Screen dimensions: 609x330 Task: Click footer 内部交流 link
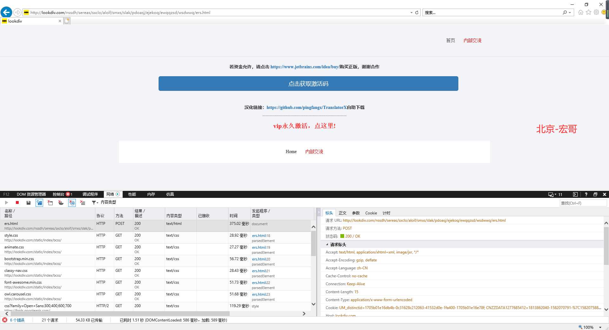tap(314, 152)
